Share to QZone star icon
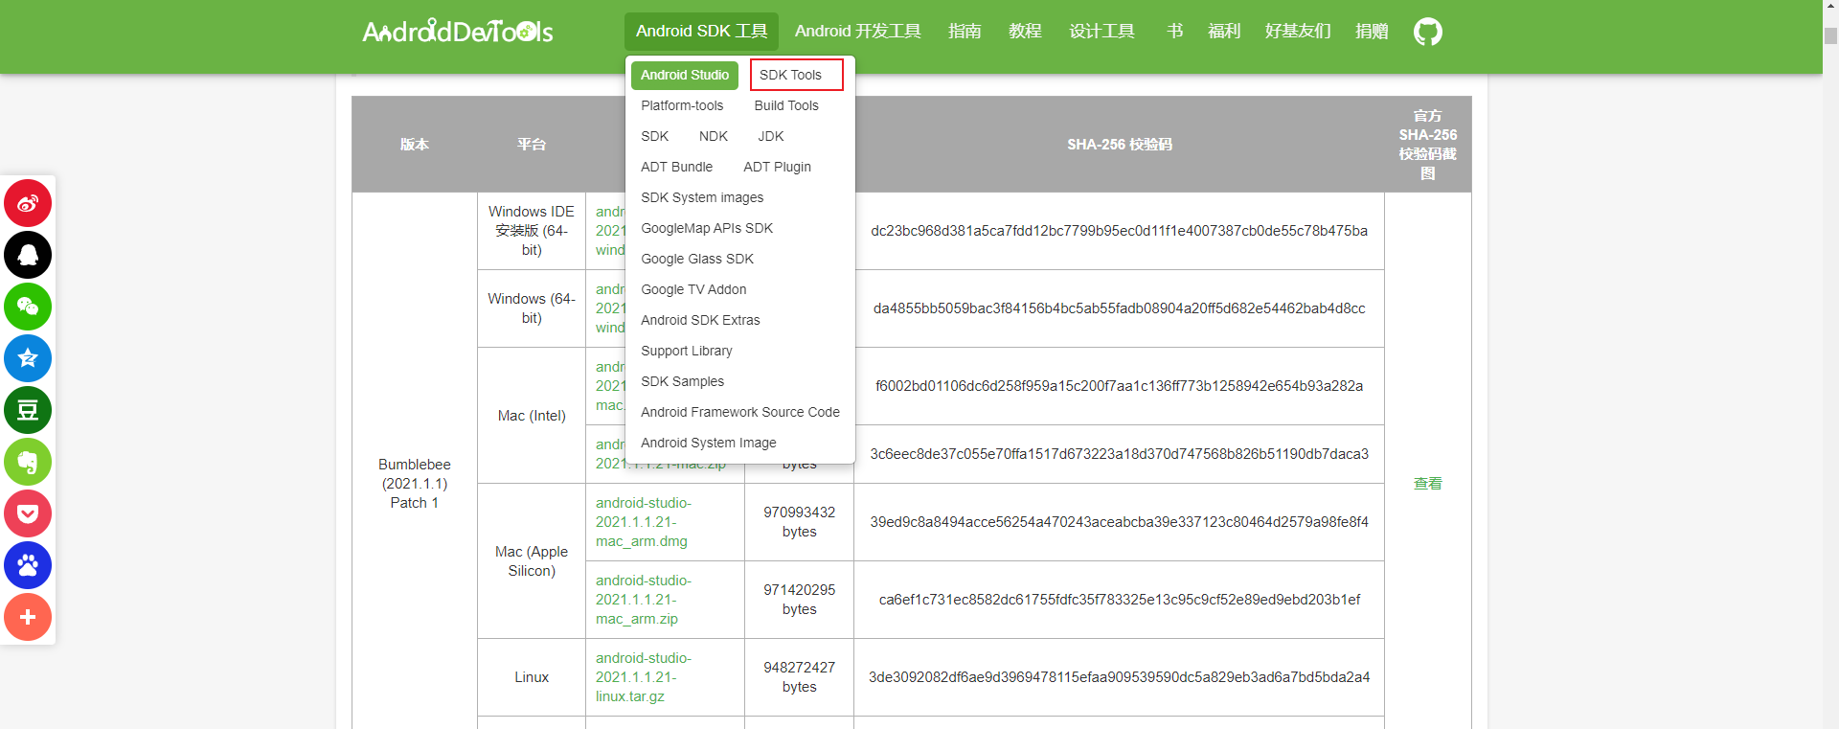 coord(28,358)
